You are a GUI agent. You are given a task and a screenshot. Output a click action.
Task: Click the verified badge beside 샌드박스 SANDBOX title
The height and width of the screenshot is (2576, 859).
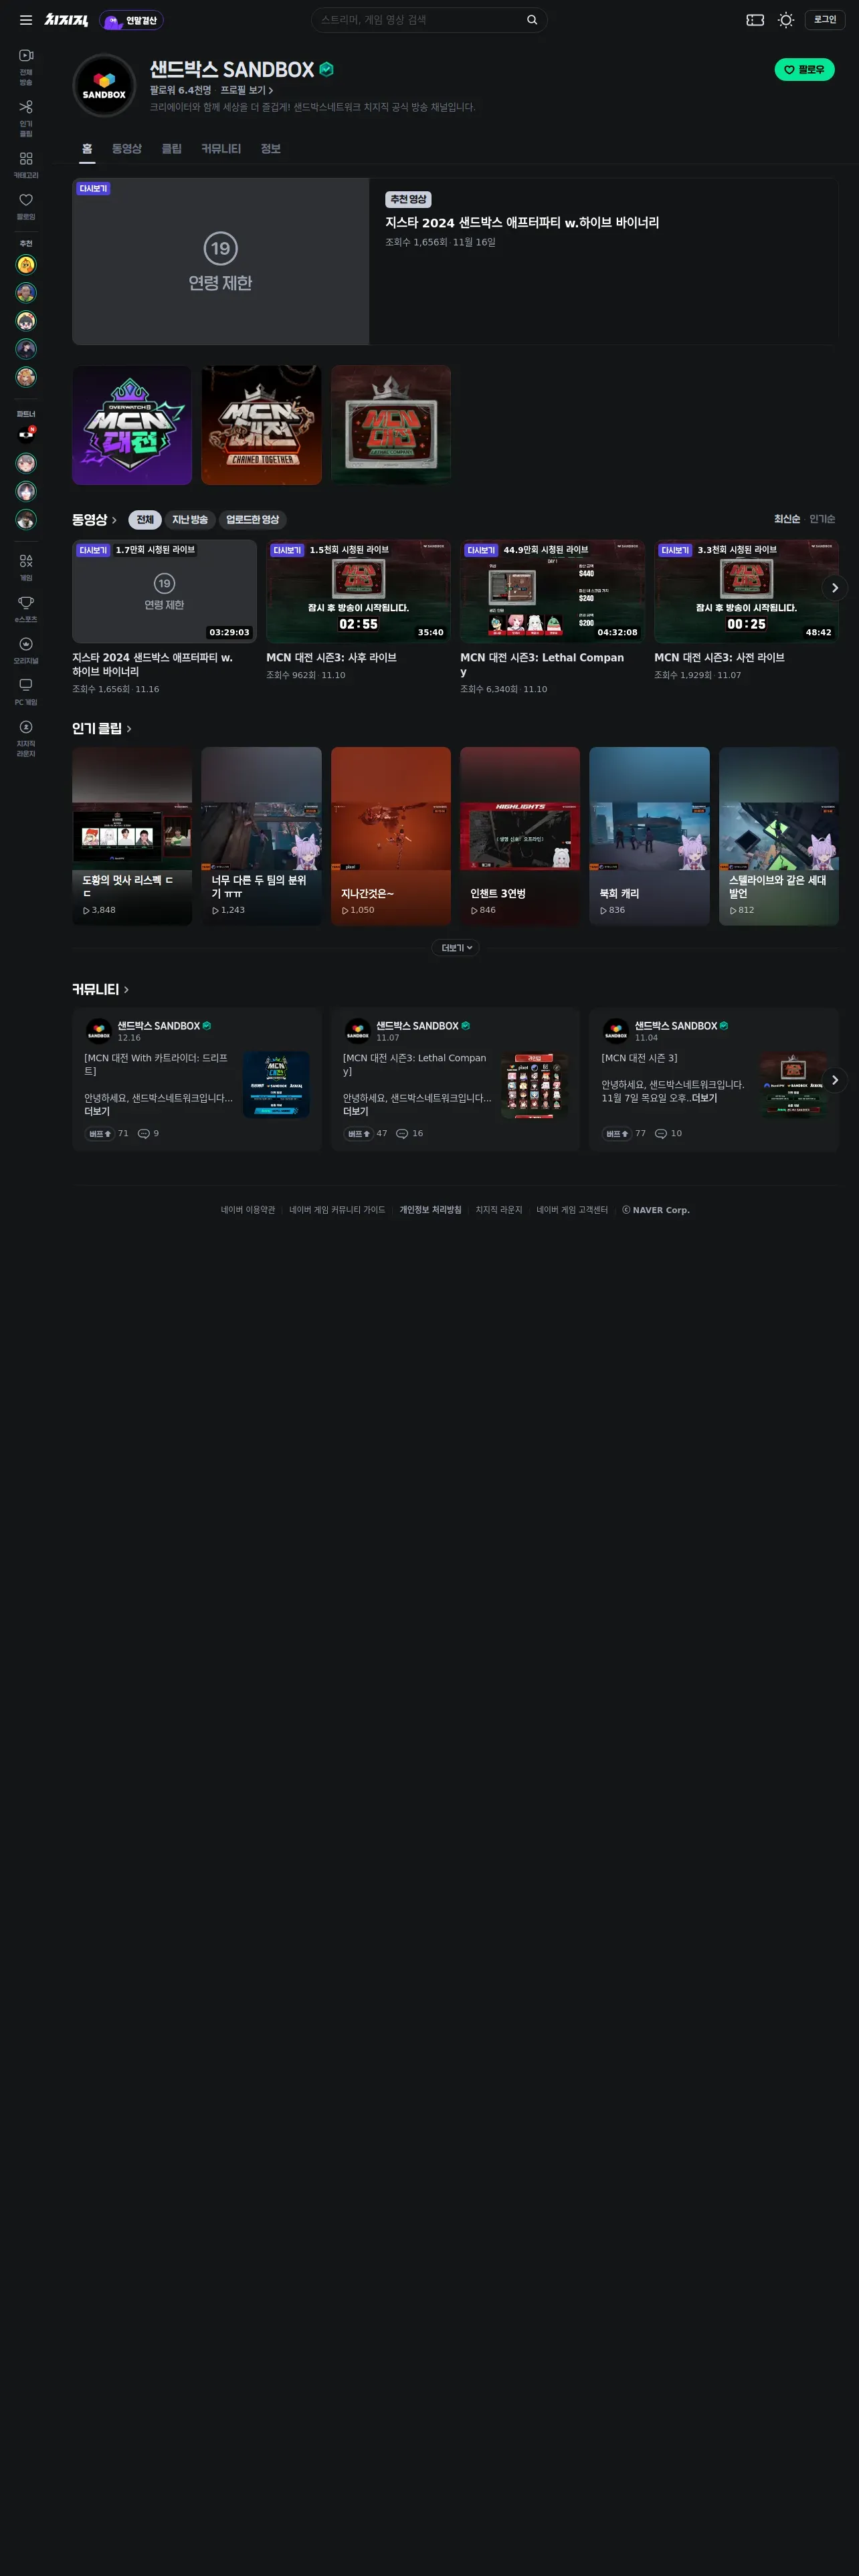326,69
